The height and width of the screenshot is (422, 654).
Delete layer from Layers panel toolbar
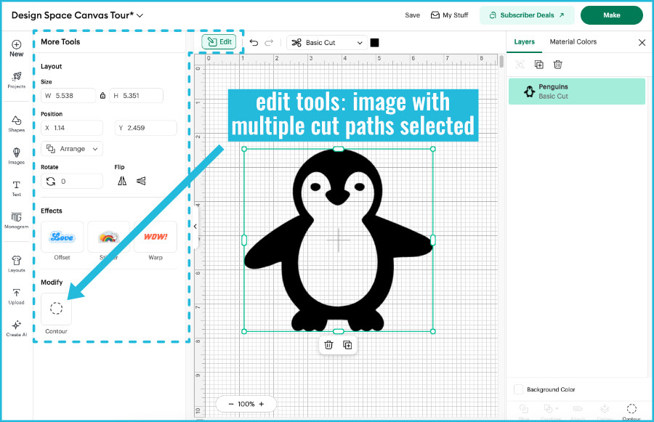point(557,65)
